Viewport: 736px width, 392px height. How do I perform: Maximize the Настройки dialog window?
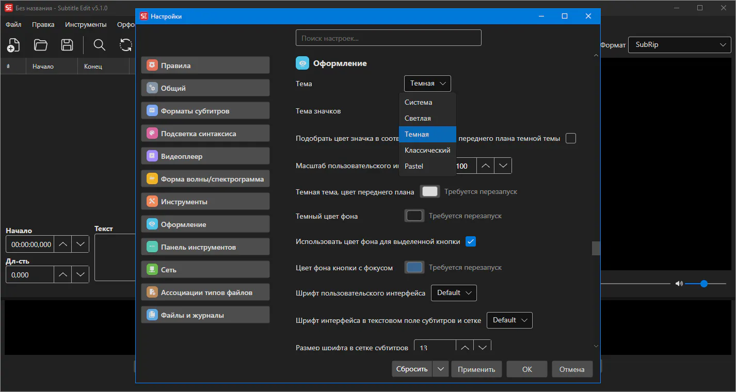[x=565, y=16]
